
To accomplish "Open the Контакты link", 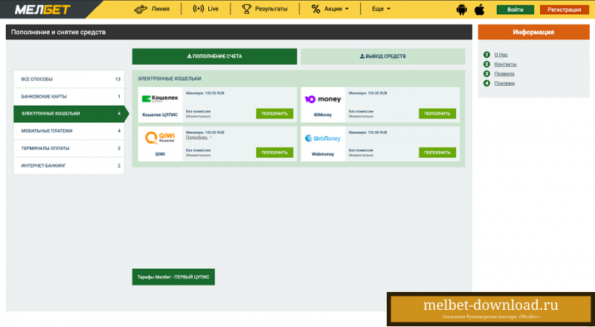I will click(x=506, y=64).
